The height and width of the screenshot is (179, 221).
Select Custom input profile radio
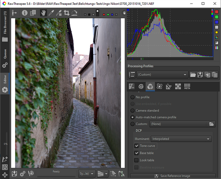coord(132,124)
